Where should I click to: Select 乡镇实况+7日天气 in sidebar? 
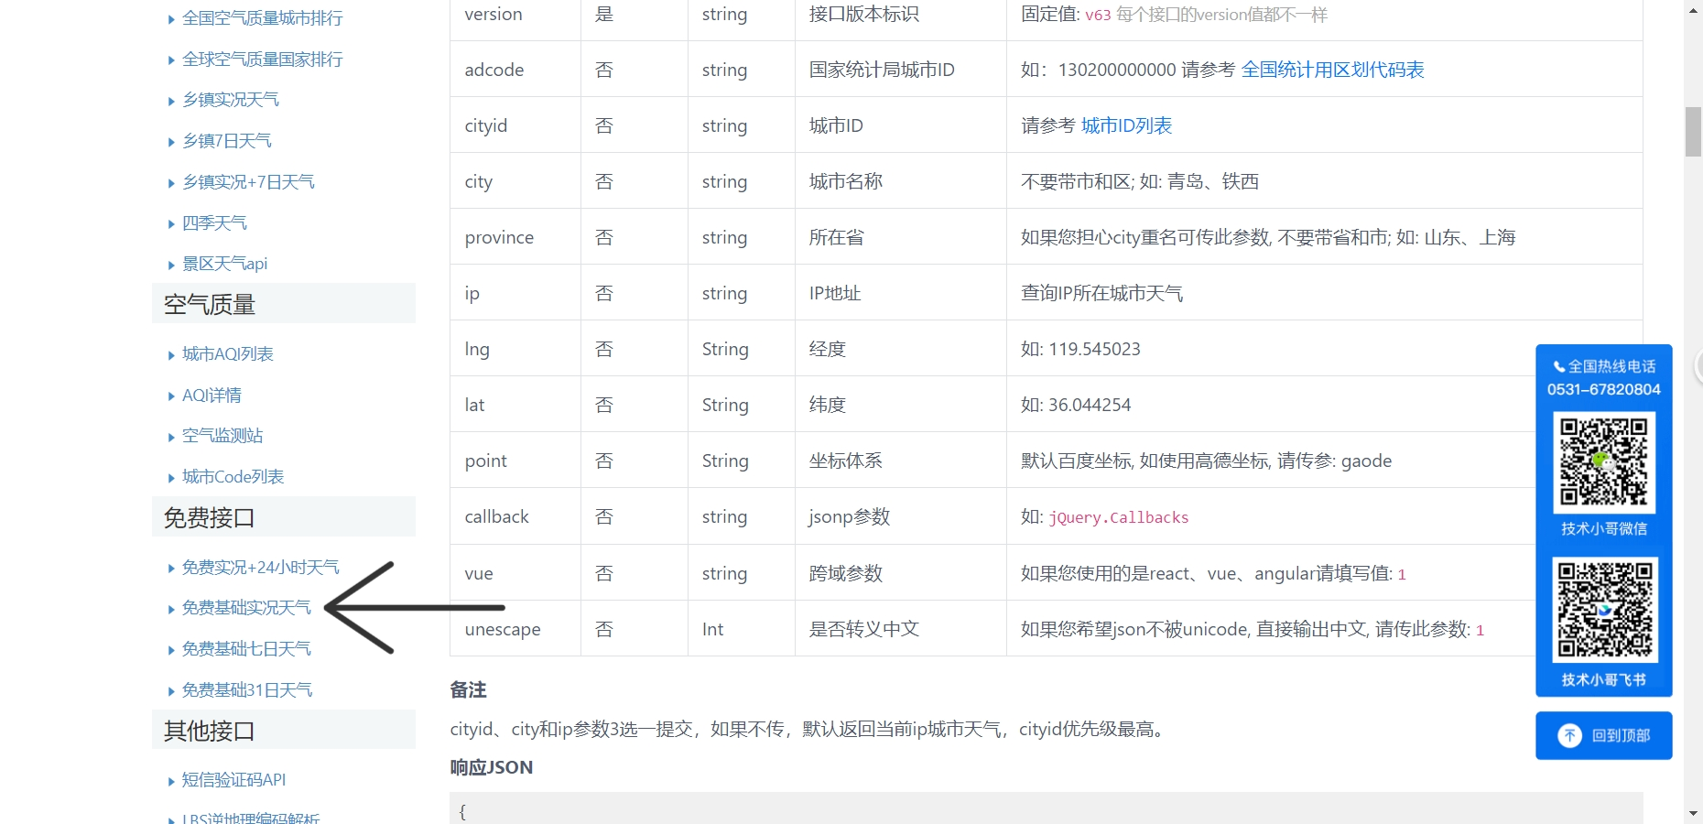(x=248, y=182)
